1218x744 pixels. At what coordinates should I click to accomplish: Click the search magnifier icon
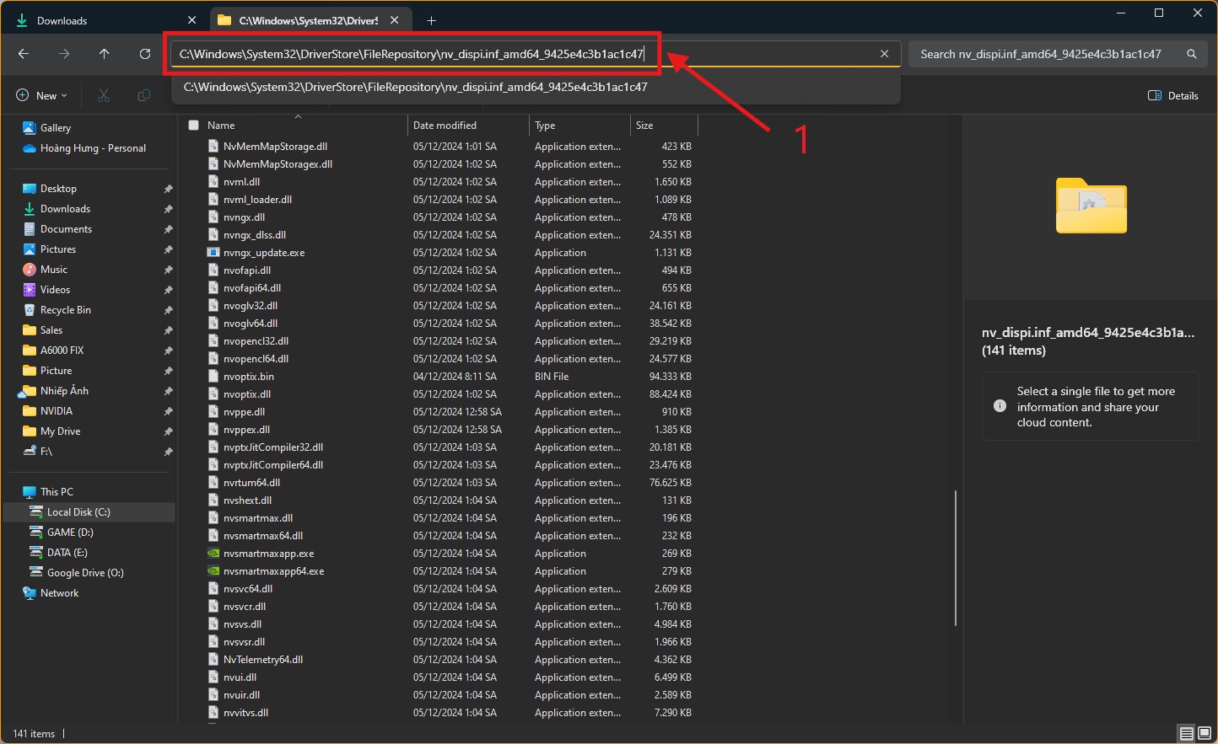(x=1192, y=54)
